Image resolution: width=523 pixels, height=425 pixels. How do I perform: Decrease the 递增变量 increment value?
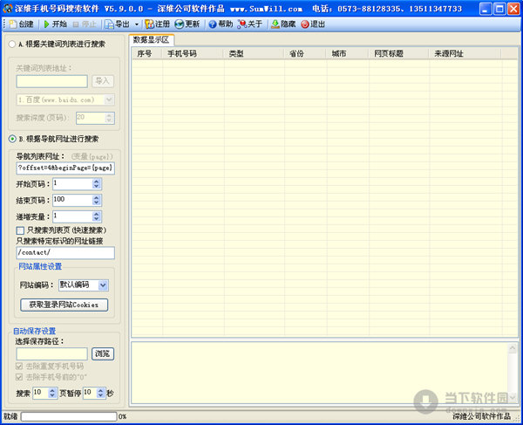[x=97, y=219]
